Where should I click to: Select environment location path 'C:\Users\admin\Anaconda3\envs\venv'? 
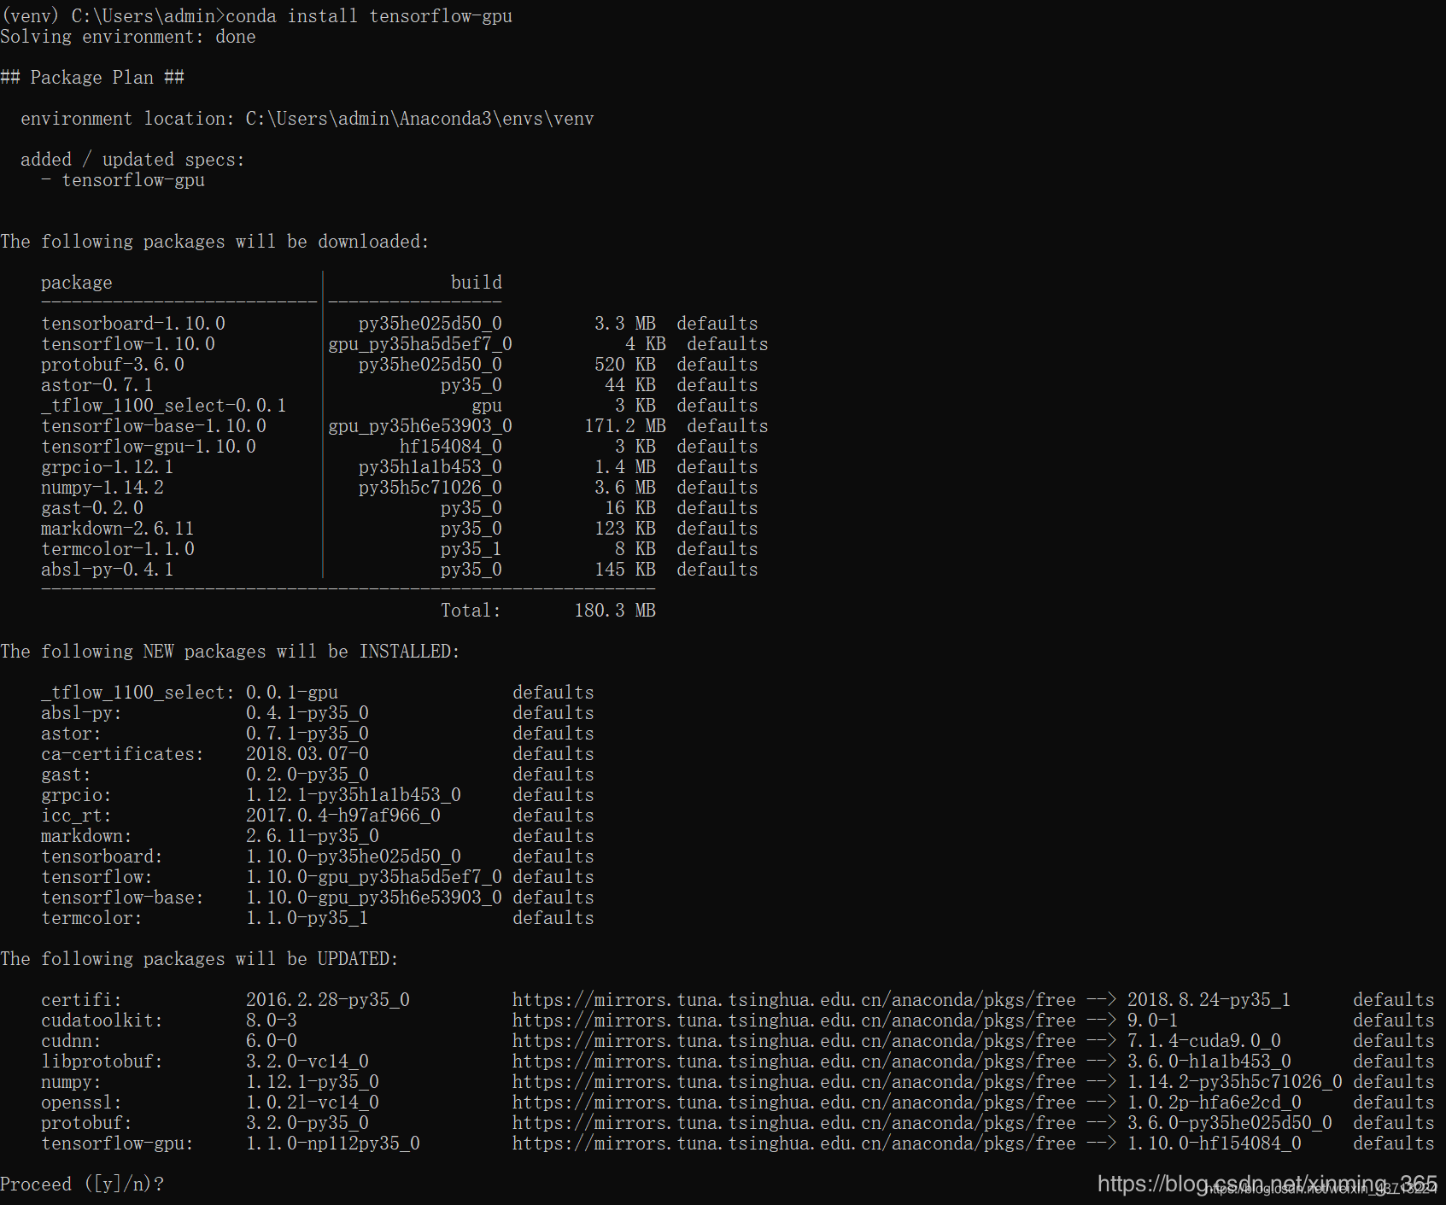pos(420,119)
